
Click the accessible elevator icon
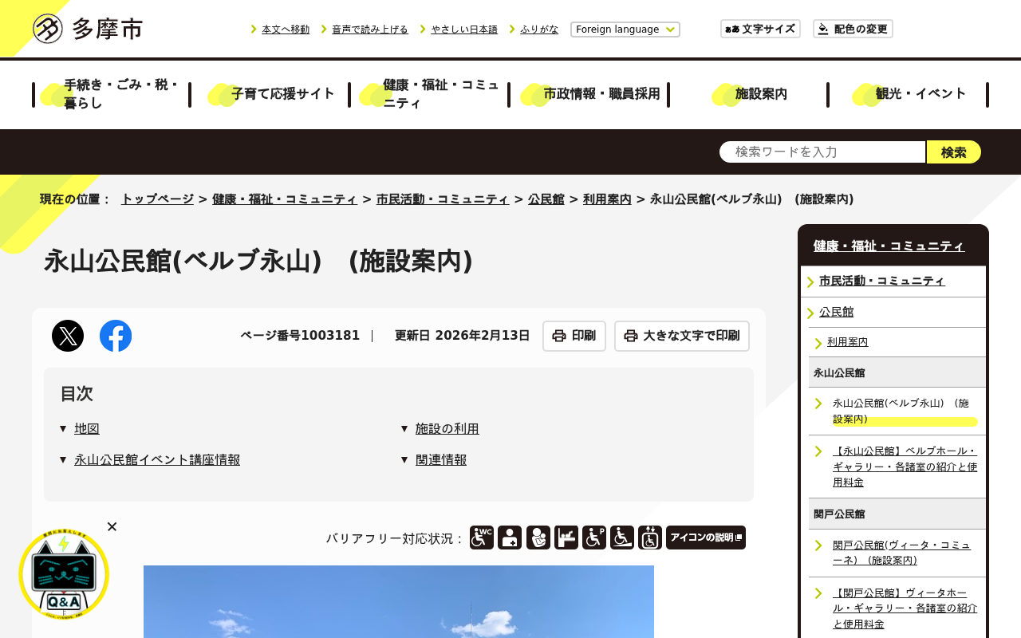point(650,538)
